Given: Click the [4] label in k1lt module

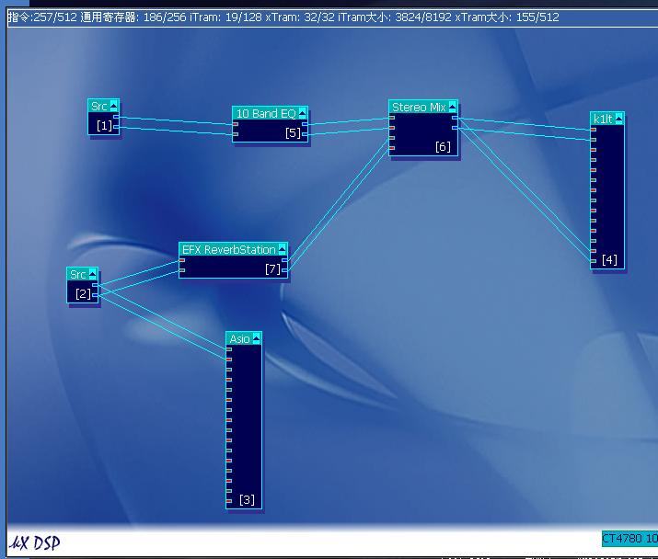Looking at the screenshot, I should pos(609,260).
